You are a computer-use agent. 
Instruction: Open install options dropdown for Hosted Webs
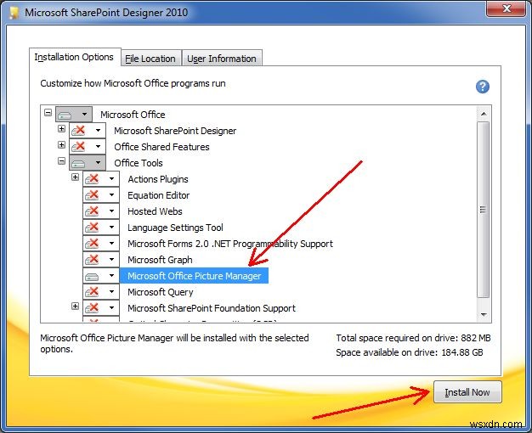coord(111,211)
